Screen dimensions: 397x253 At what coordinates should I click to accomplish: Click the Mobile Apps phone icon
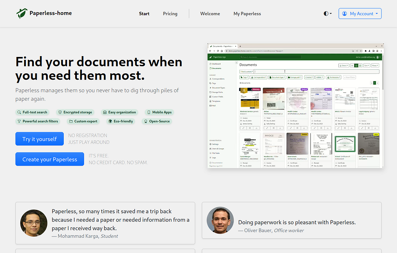tap(150, 112)
